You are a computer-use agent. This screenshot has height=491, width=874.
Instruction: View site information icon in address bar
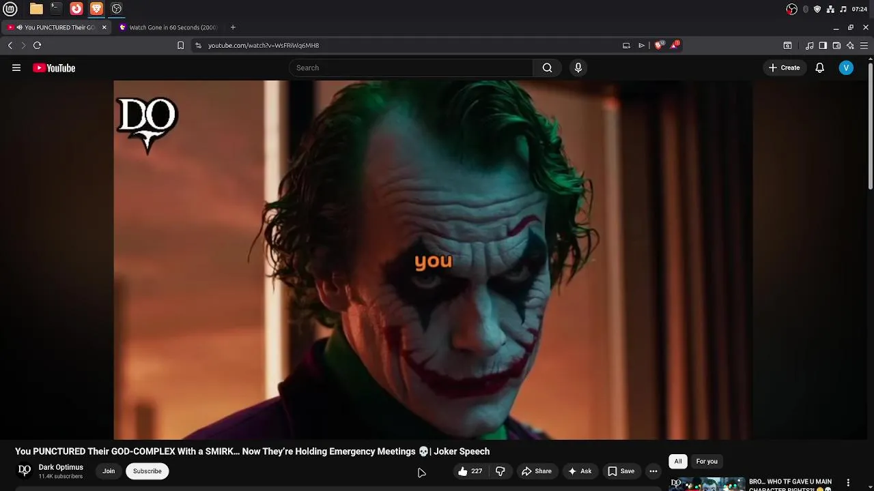click(x=198, y=45)
